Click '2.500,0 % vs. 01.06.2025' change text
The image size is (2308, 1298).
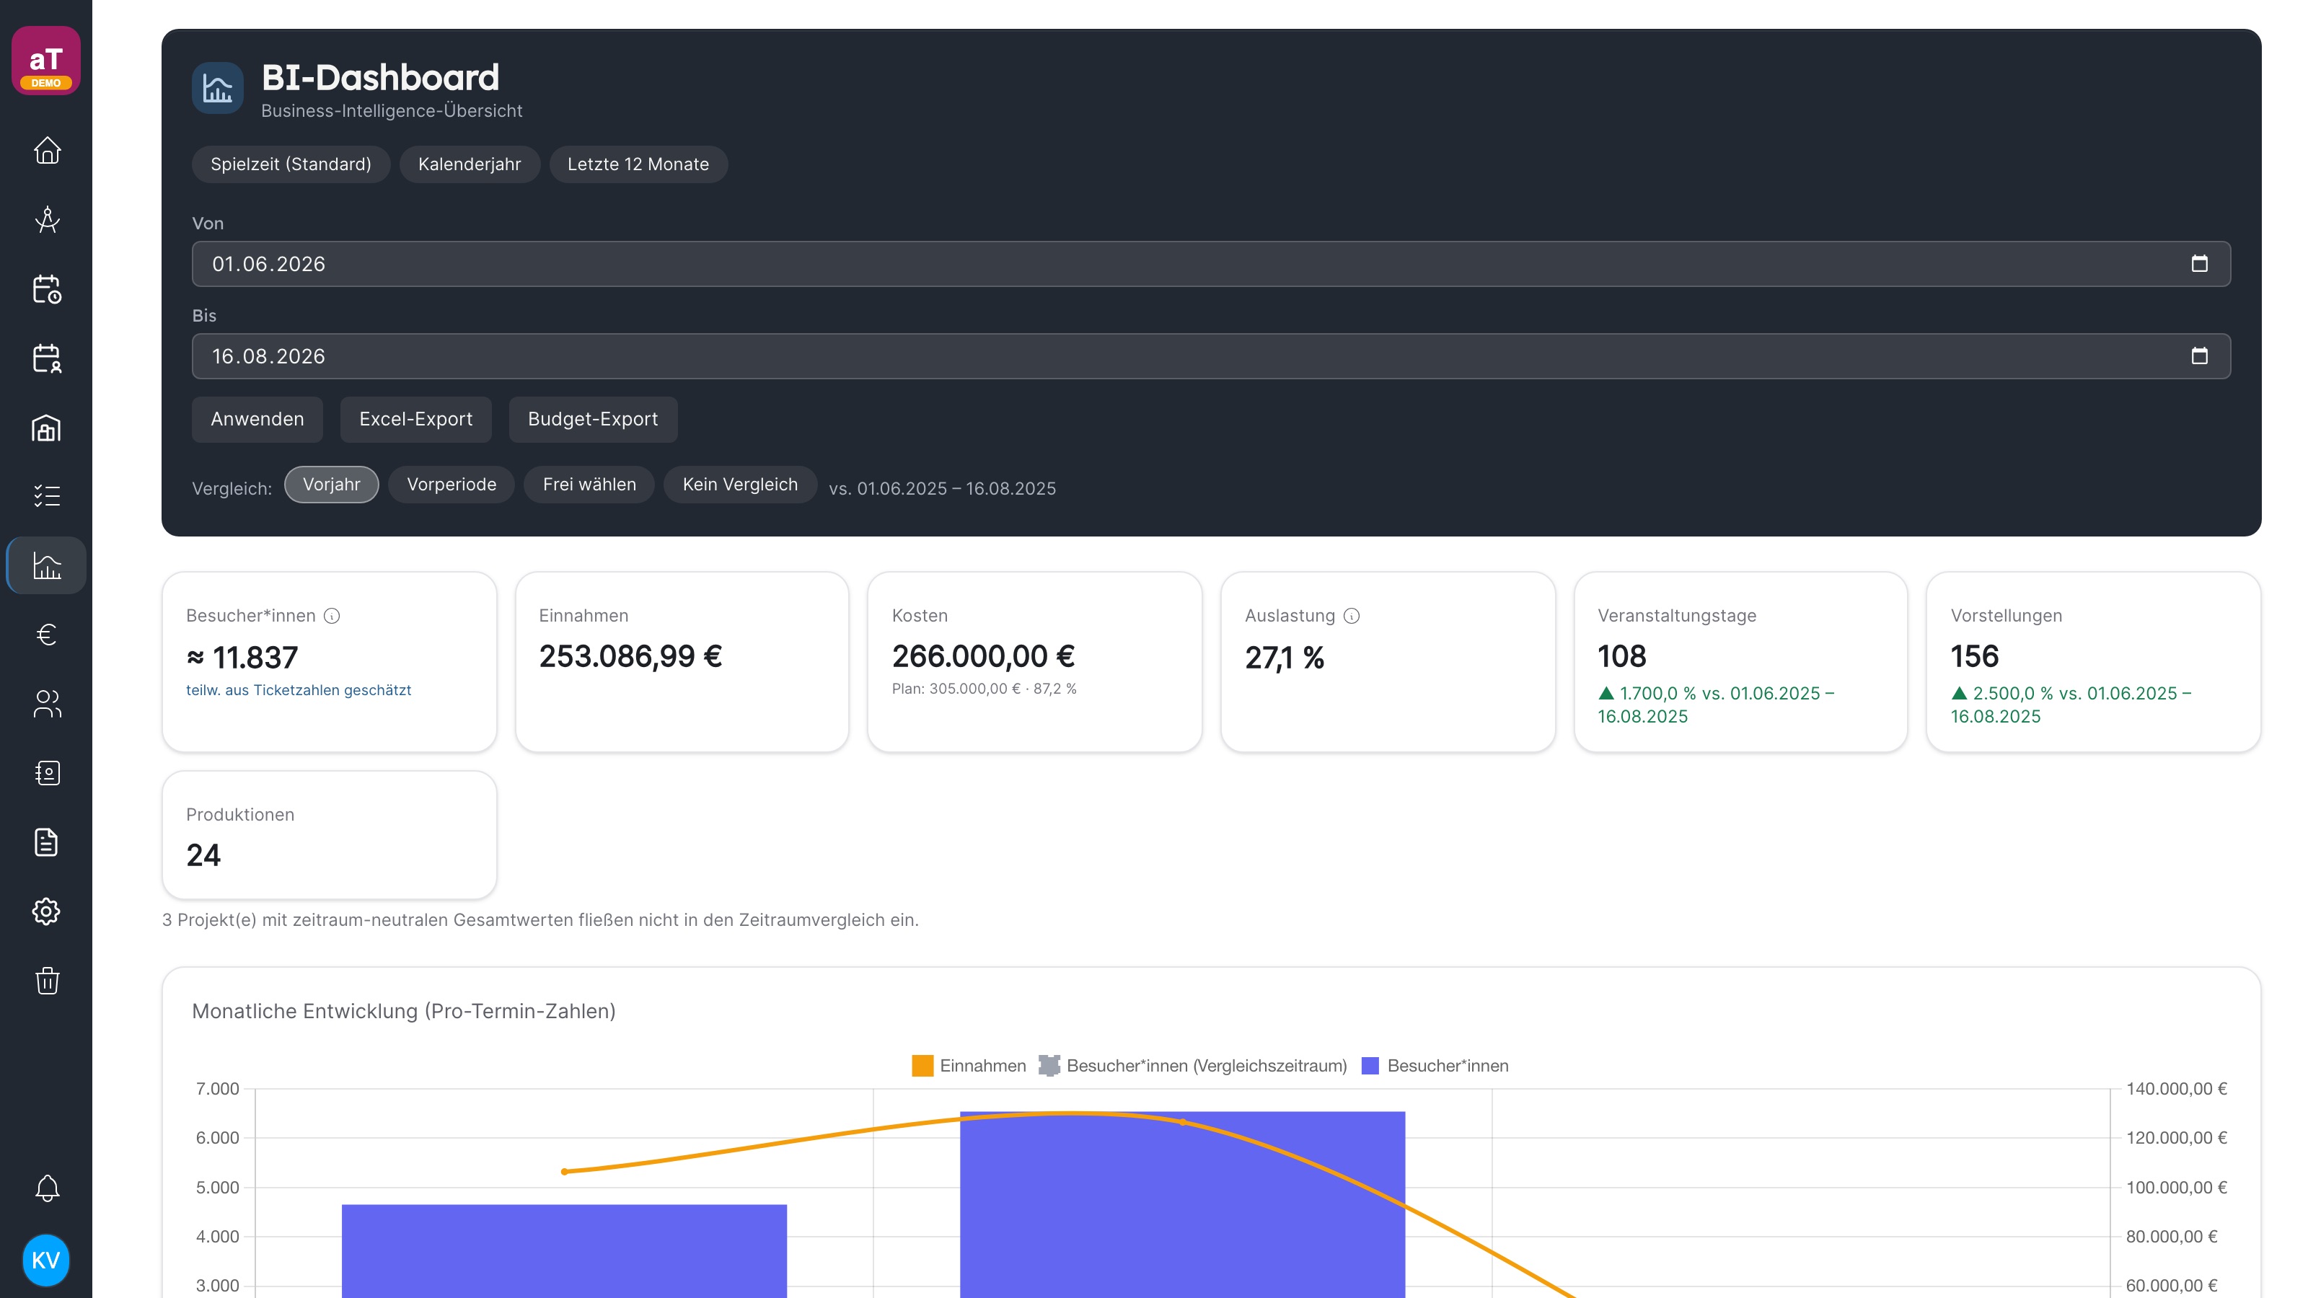(2071, 704)
